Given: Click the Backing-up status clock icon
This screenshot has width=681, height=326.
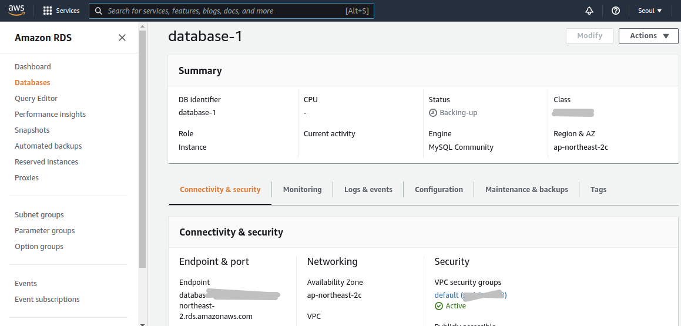Looking at the screenshot, I should tap(433, 113).
